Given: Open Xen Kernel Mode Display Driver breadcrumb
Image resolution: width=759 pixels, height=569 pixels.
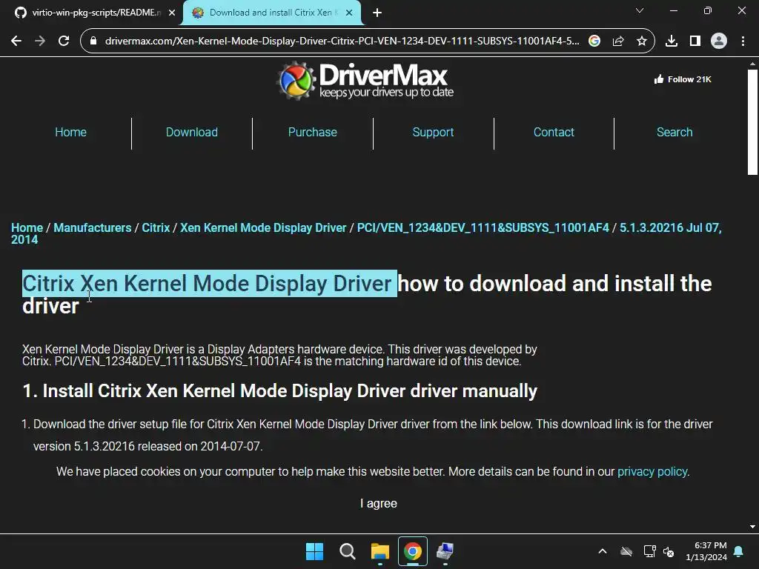Looking at the screenshot, I should (x=263, y=228).
